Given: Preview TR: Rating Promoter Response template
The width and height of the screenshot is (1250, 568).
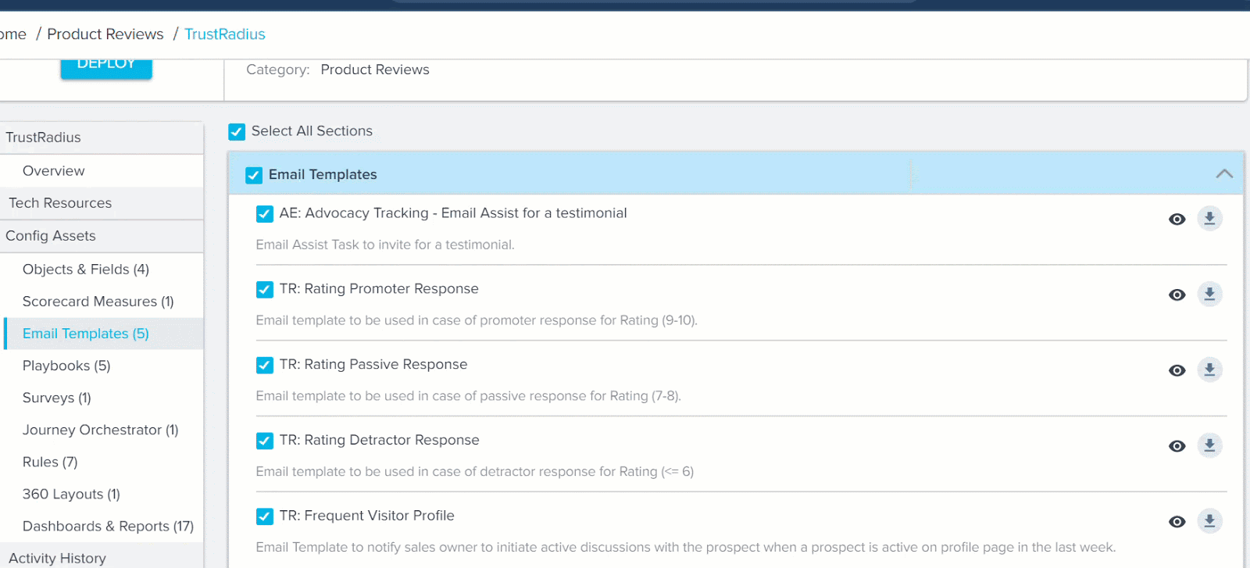Looking at the screenshot, I should coord(1177,295).
